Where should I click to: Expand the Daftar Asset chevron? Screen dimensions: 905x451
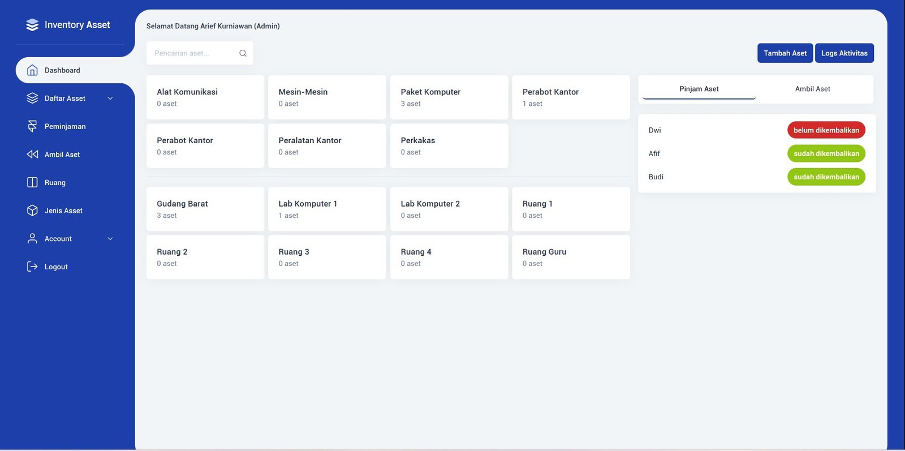110,98
